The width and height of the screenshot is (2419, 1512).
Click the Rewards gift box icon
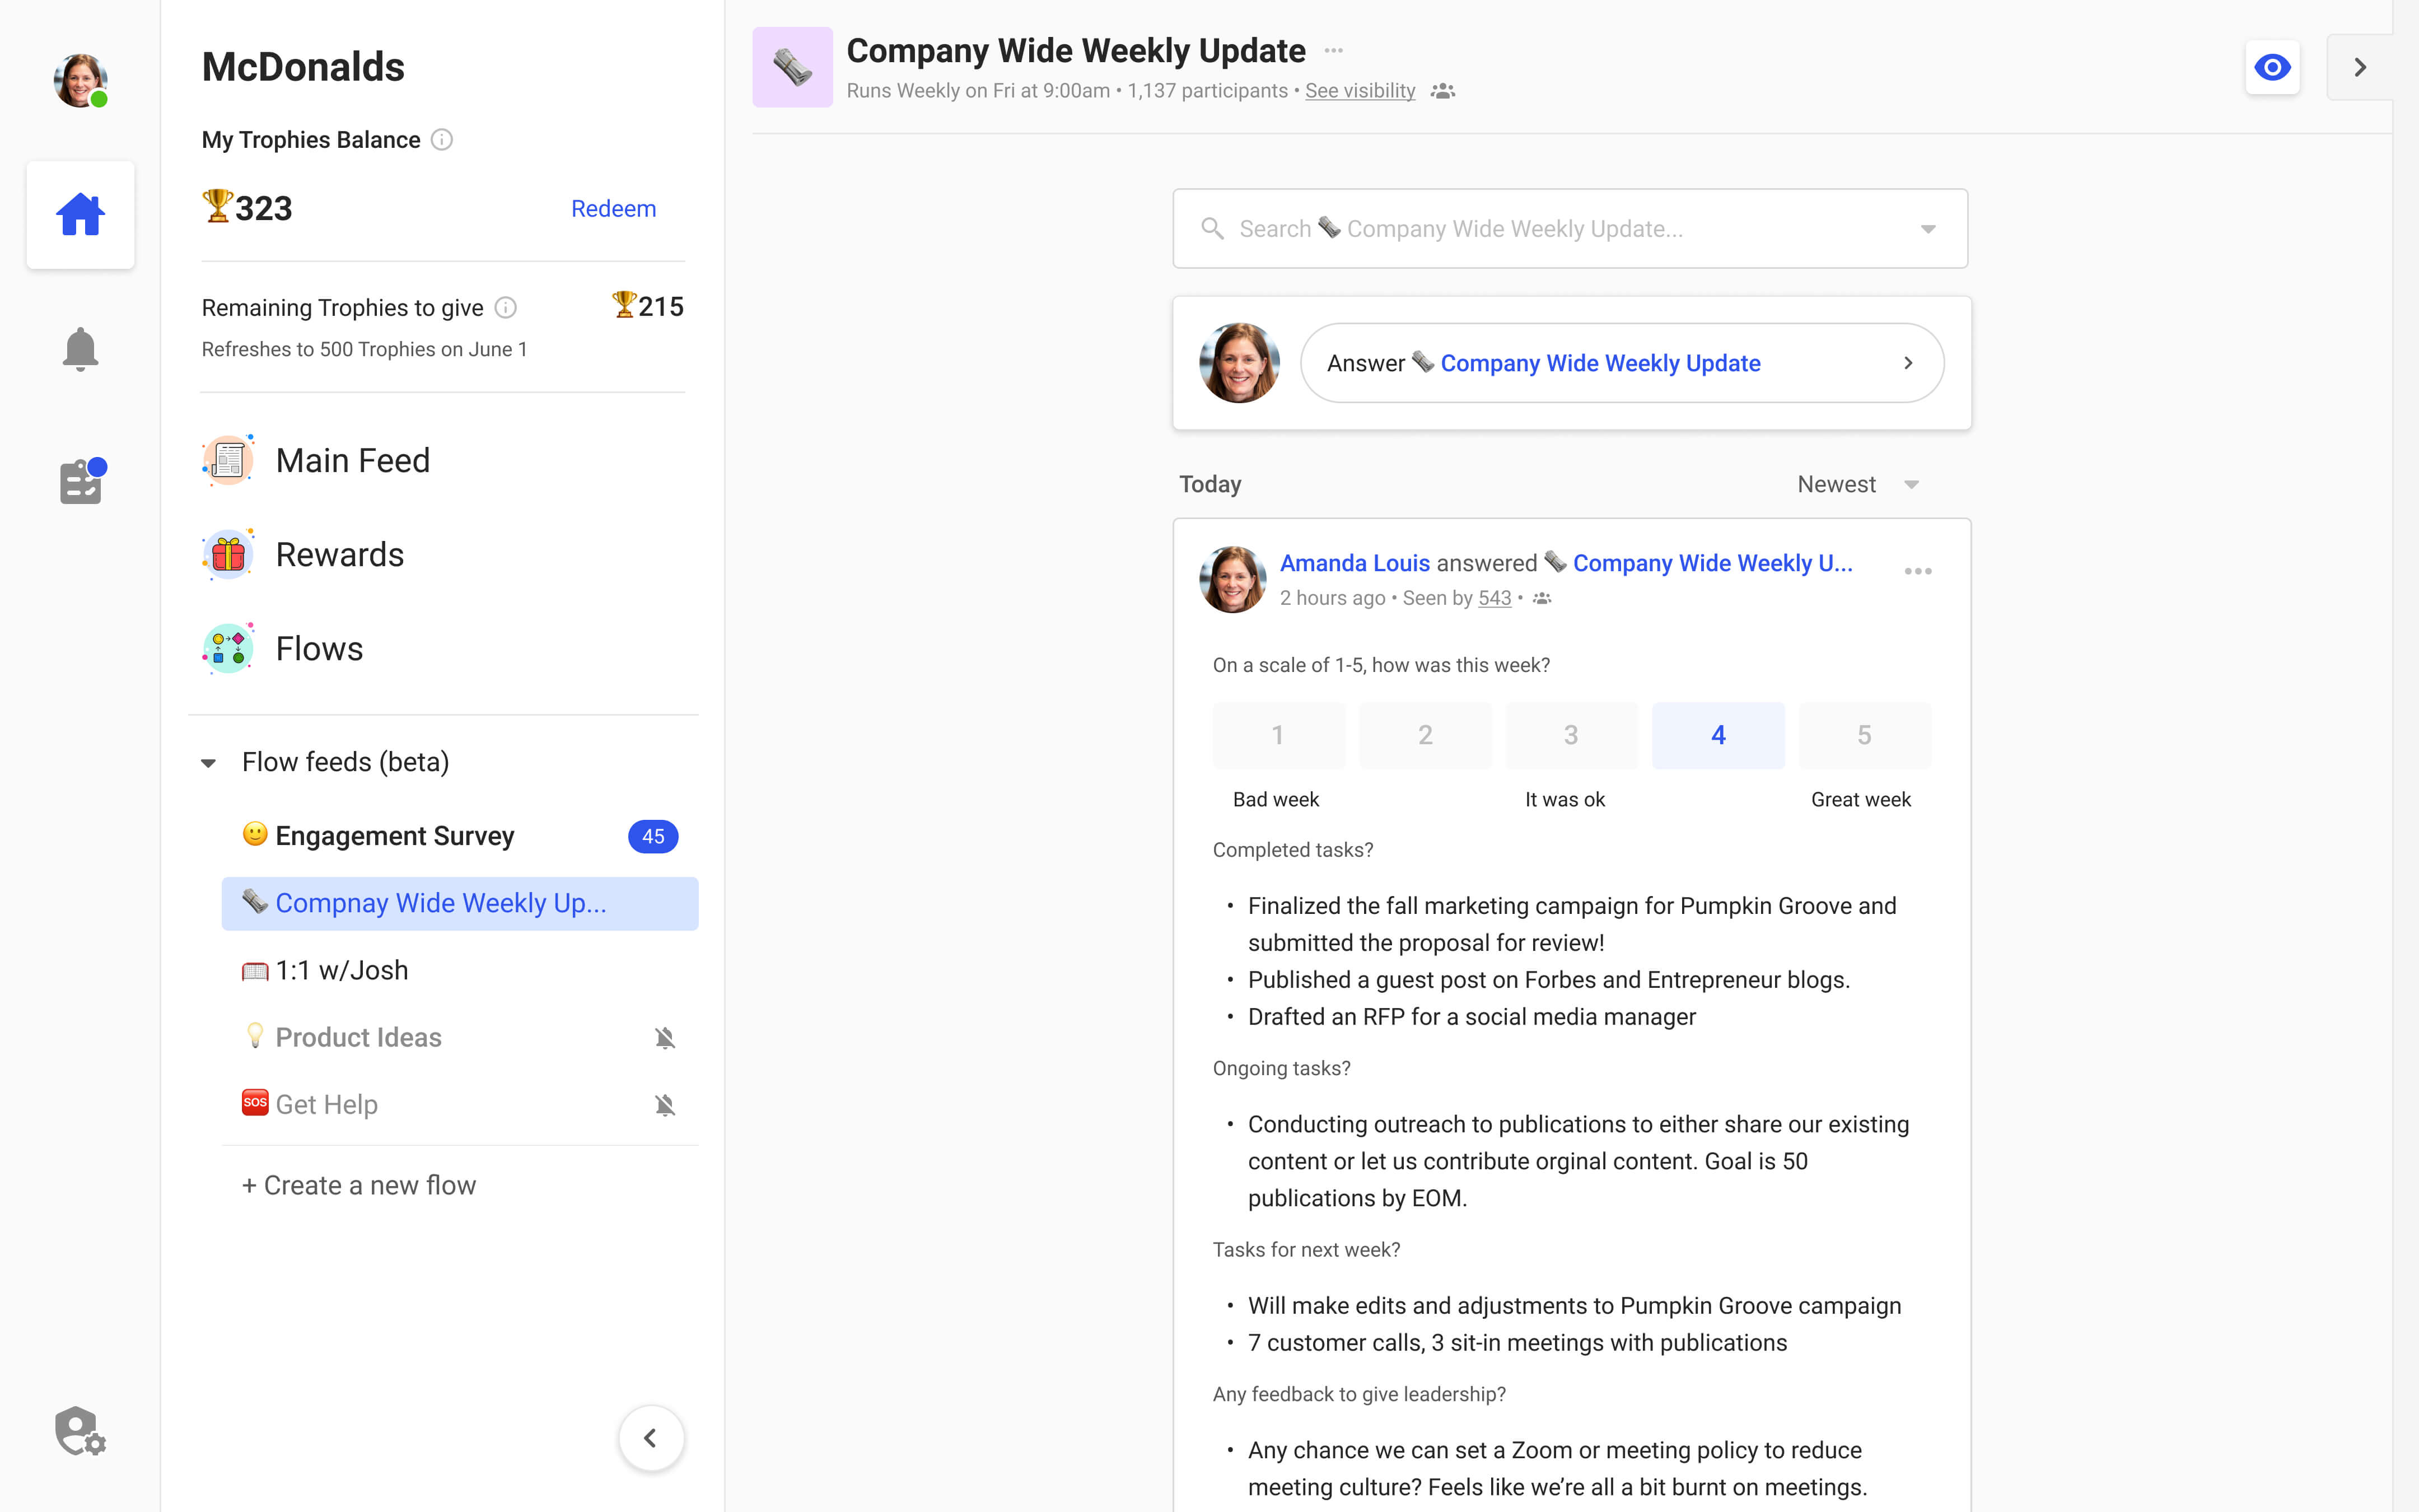point(228,554)
